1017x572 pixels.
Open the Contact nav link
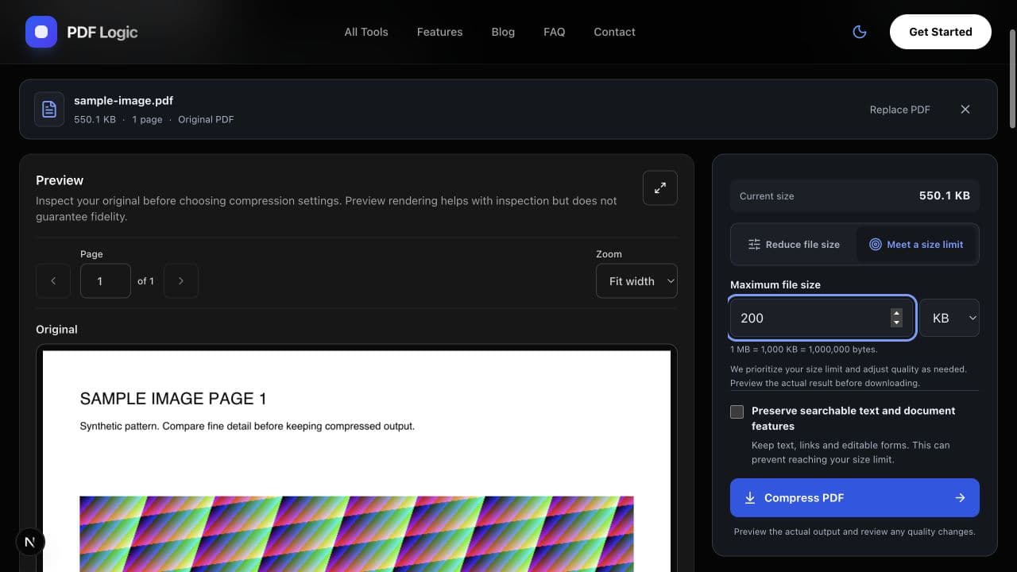614,32
